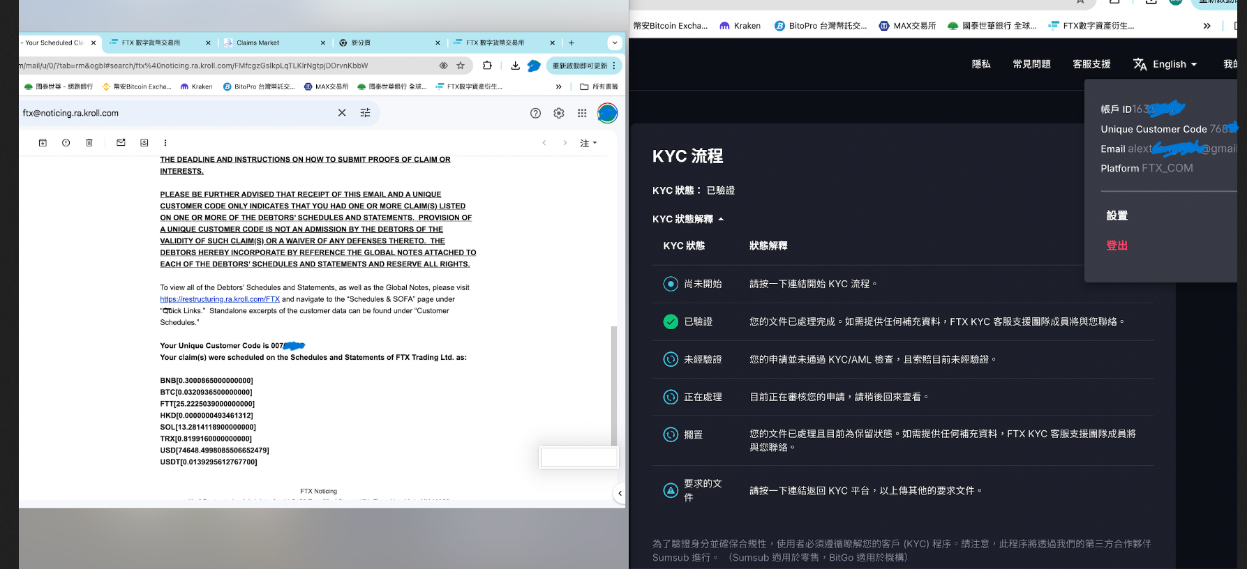Open 隱私 in the FTX navigation bar
This screenshot has height=569, width=1247.
coord(981,64)
